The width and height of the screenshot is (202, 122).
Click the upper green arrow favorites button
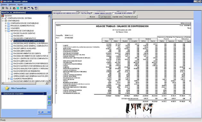click(x=49, y=97)
